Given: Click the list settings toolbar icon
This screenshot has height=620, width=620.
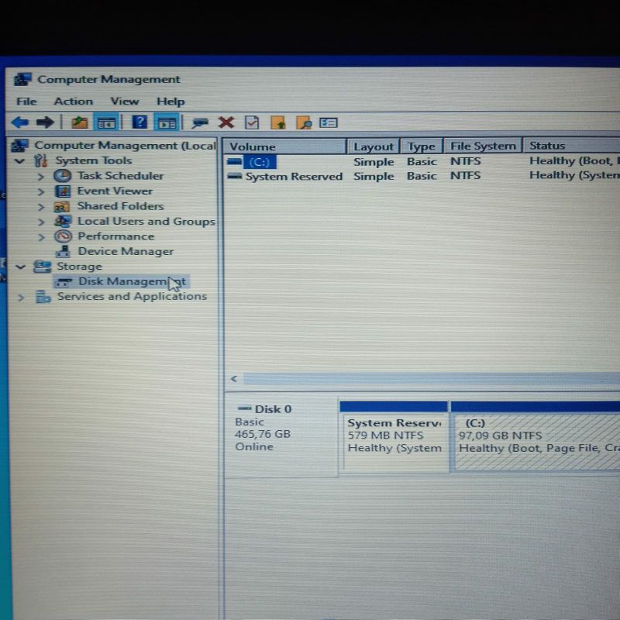Looking at the screenshot, I should click(328, 123).
